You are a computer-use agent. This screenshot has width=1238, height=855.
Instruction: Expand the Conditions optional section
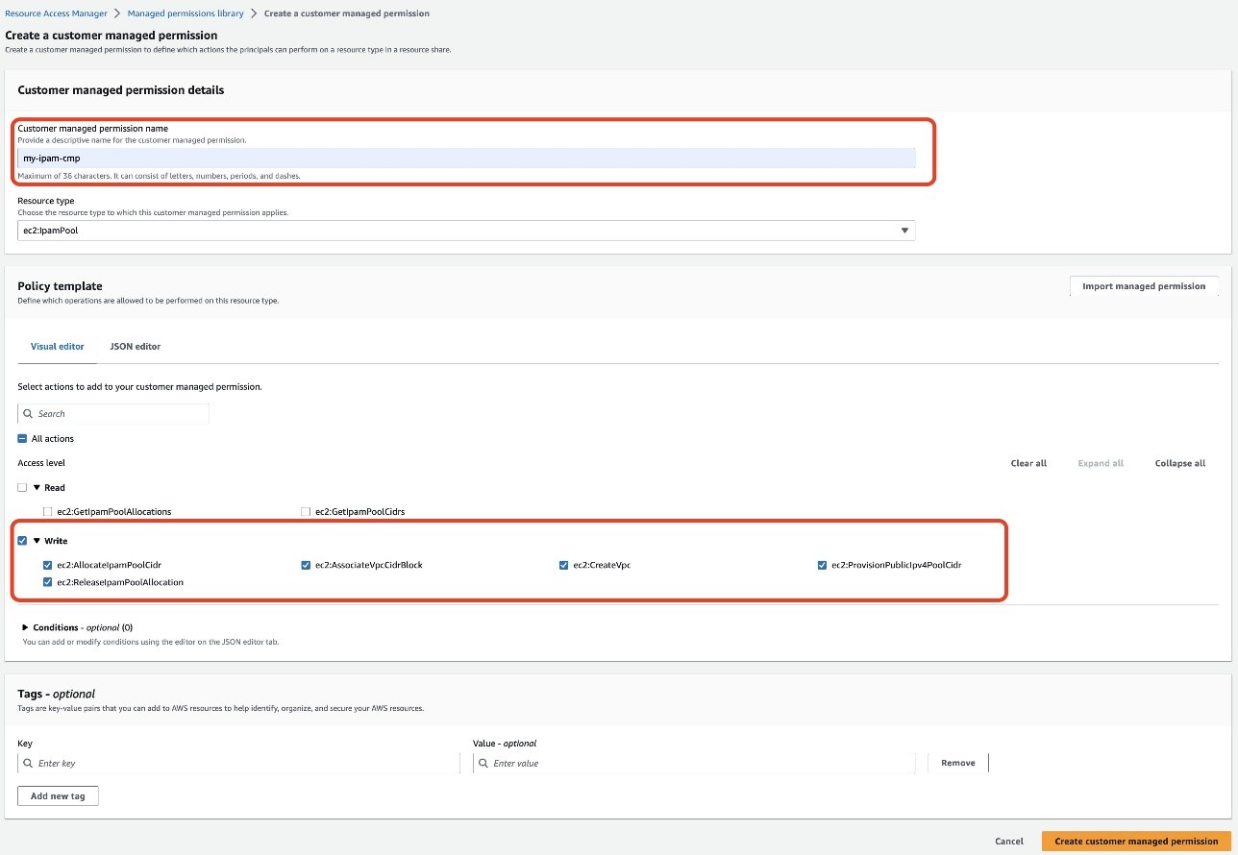(x=26, y=627)
